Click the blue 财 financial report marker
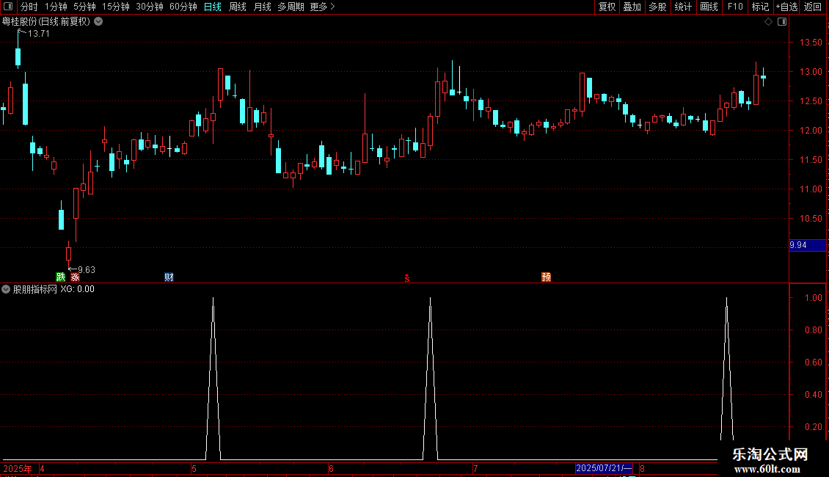This screenshot has height=477, width=829. [x=169, y=277]
